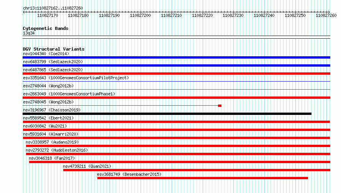The width and height of the screenshot is (341, 193).
Task: Select the red bar under nsv5931604
Action: [x=176, y=138]
